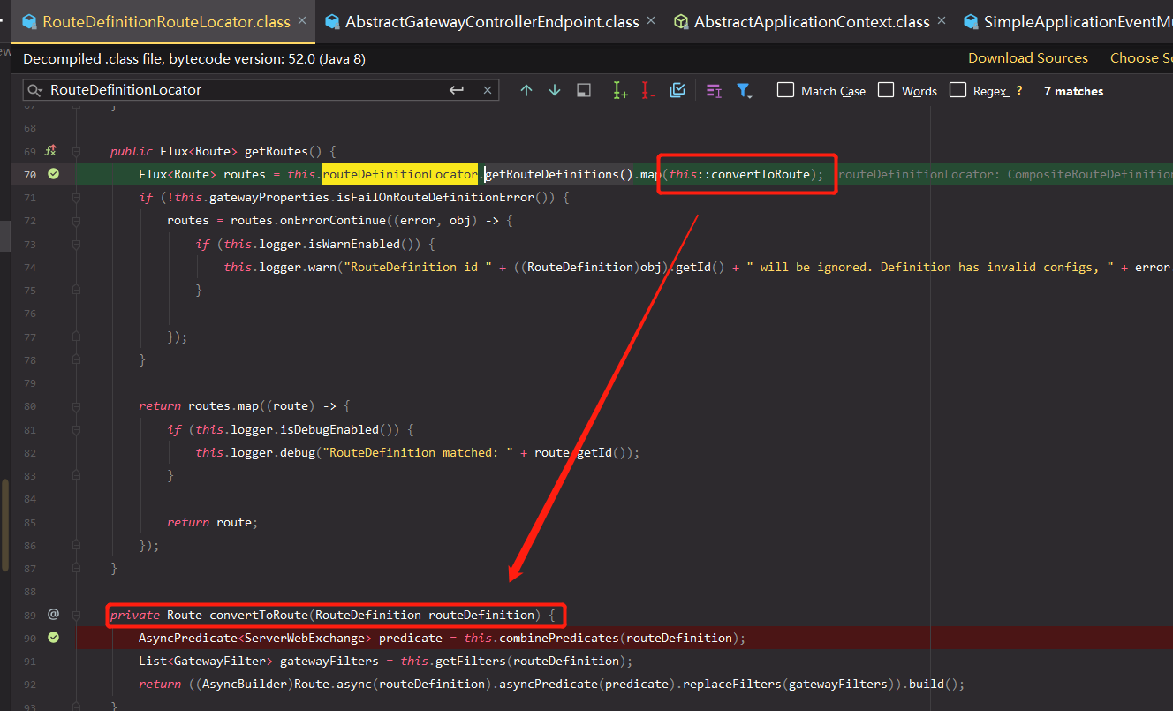Switch to RouteDefinitionRouteLocator.class tab
The height and width of the screenshot is (711, 1173).
[165, 21]
